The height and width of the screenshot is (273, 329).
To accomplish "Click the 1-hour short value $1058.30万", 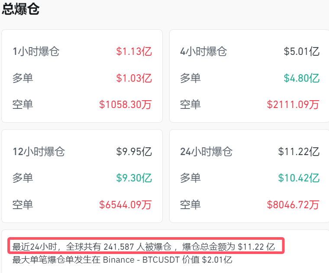I will [126, 105].
